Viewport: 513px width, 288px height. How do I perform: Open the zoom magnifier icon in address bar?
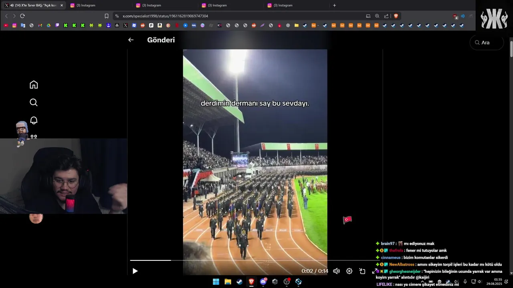coord(377,16)
